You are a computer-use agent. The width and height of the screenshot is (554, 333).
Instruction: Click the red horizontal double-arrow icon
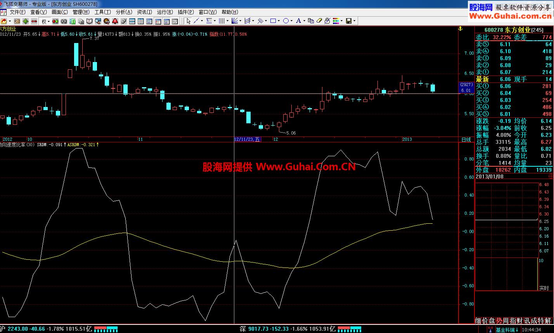pyautogui.click(x=34, y=21)
